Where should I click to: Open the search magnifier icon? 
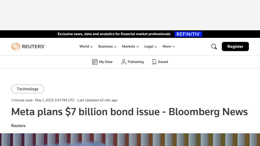point(214,47)
